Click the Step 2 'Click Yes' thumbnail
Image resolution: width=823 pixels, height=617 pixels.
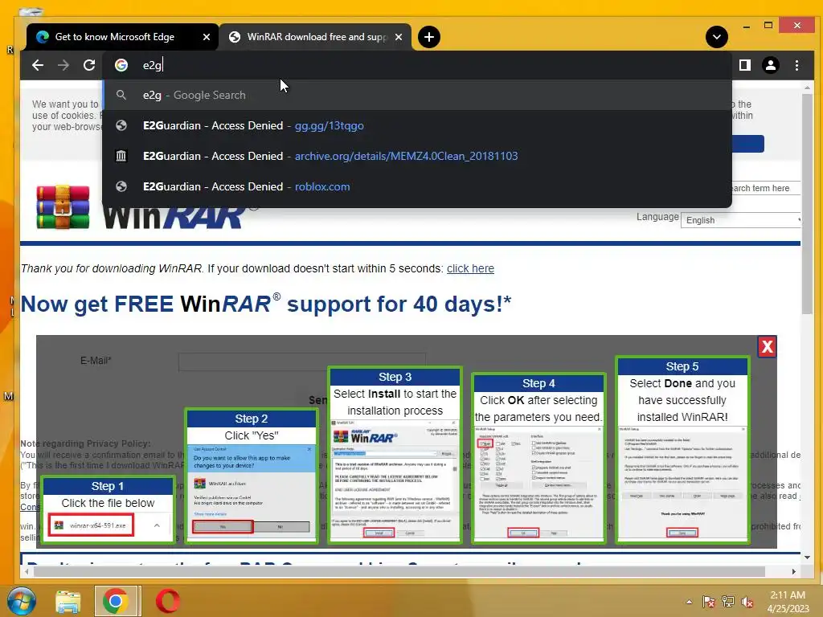[x=252, y=476]
